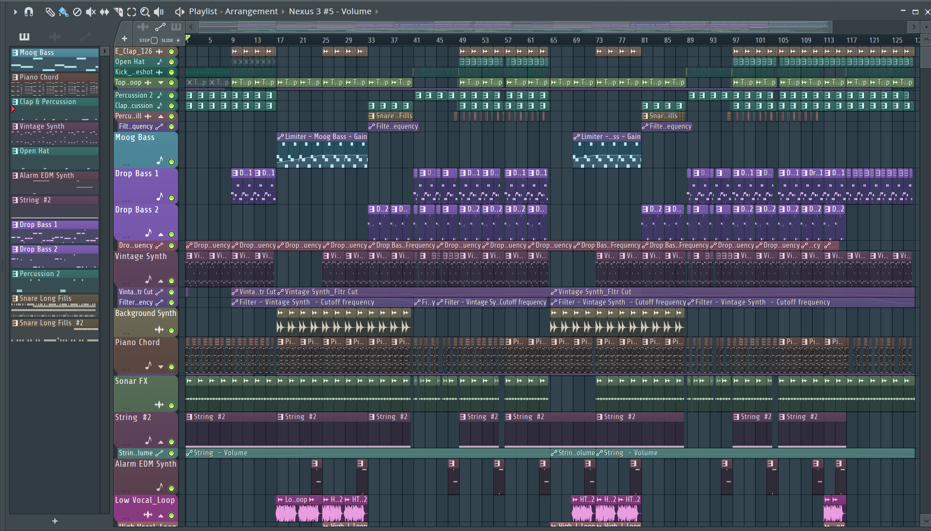Click the note icon on Moog Bass track
931x531 pixels.
tap(159, 160)
